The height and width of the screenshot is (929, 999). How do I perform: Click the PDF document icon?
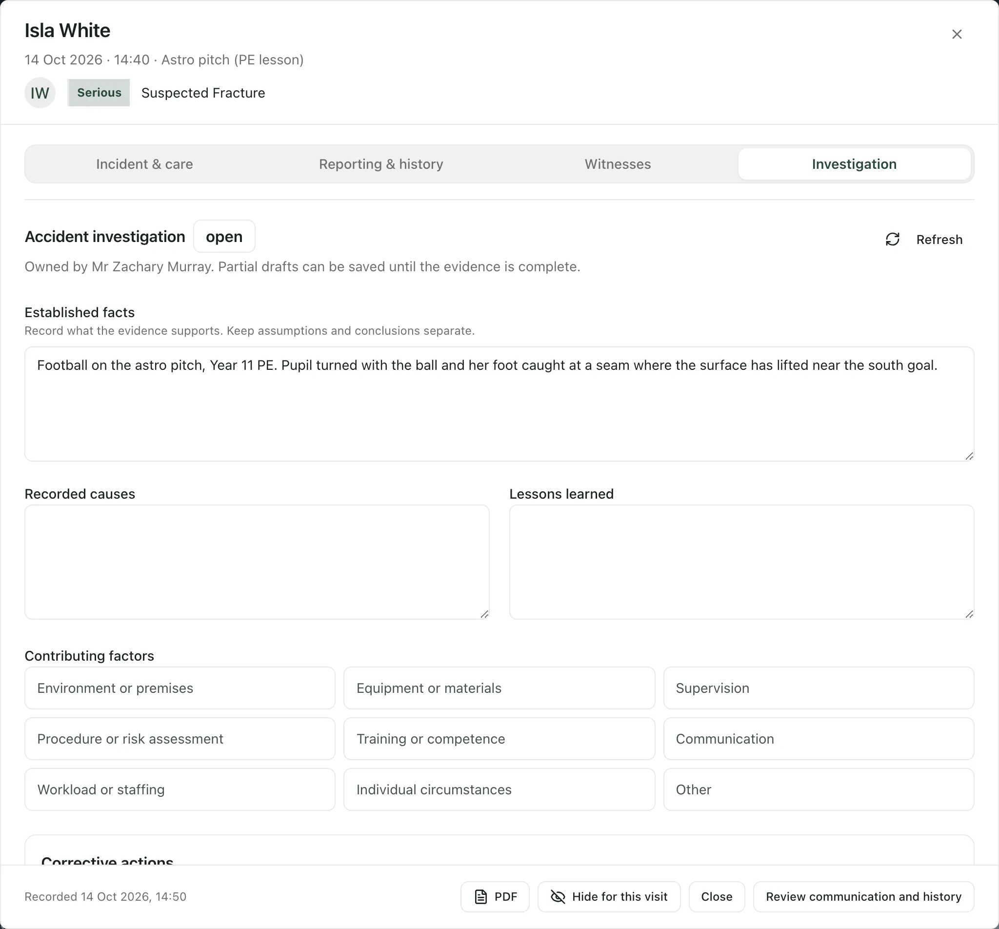coord(481,897)
